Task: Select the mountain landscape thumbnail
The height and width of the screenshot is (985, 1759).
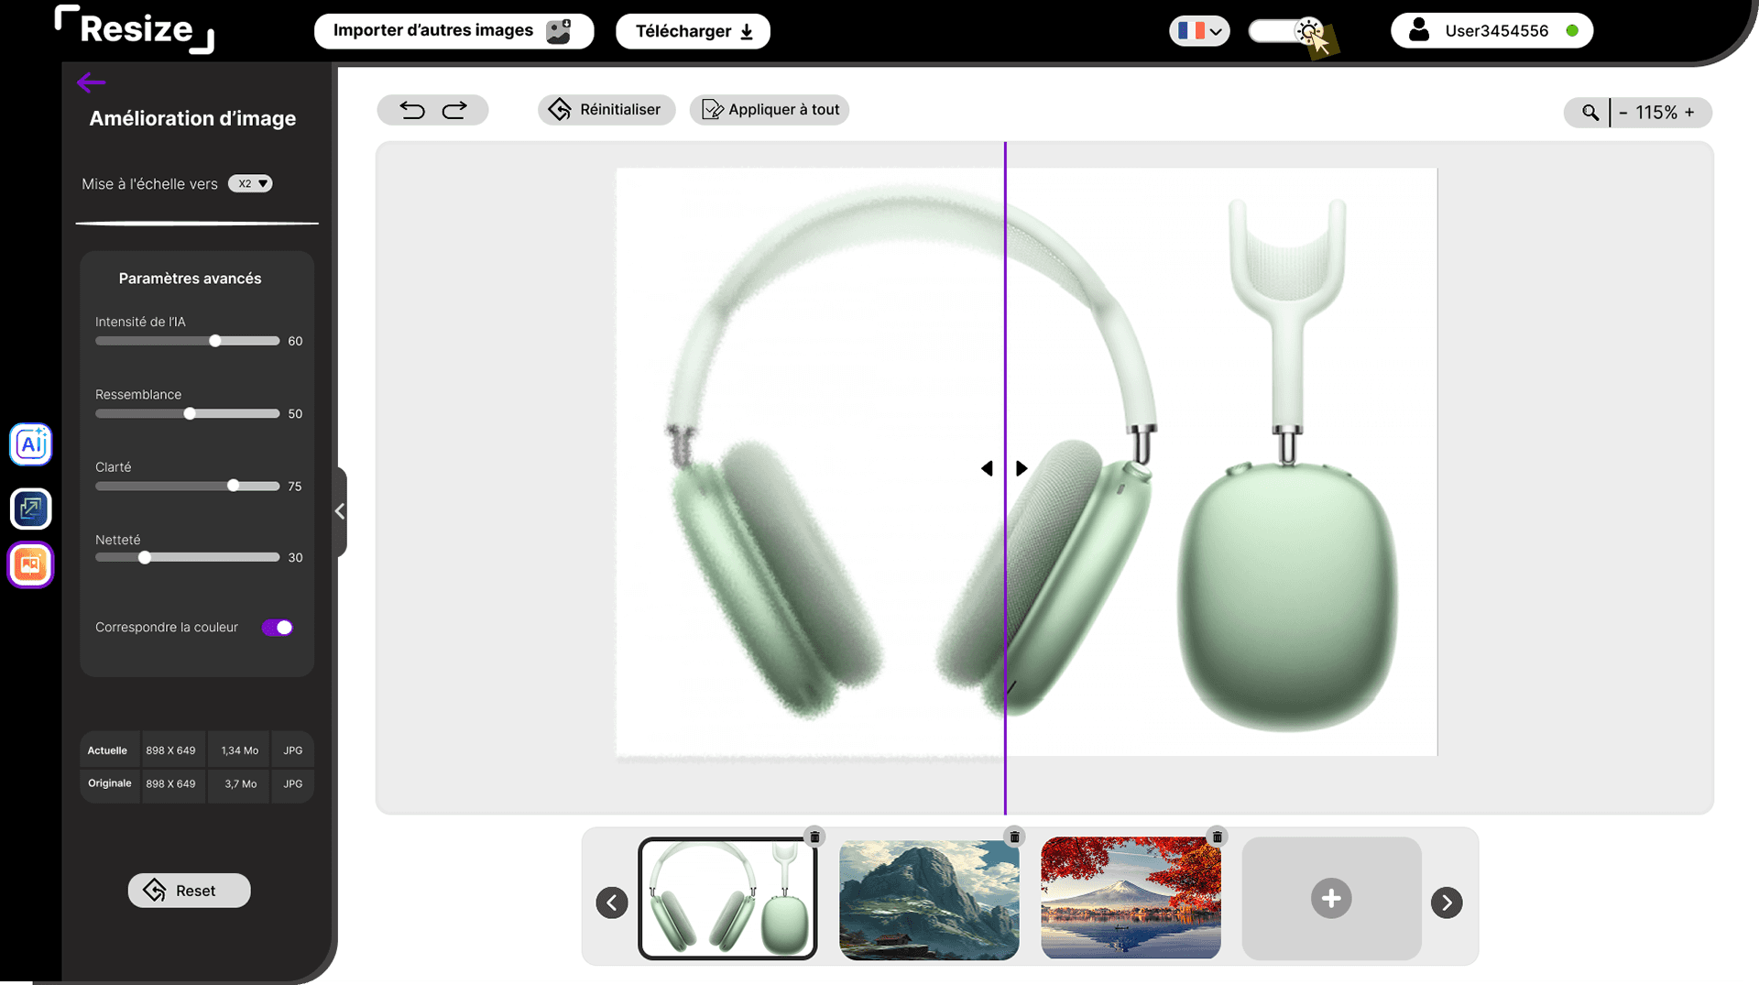Action: [x=929, y=898]
